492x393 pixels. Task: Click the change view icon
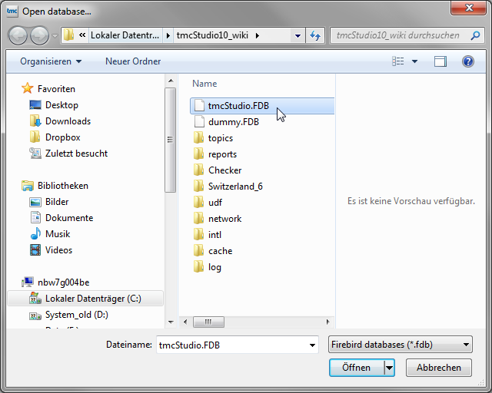[x=397, y=61]
